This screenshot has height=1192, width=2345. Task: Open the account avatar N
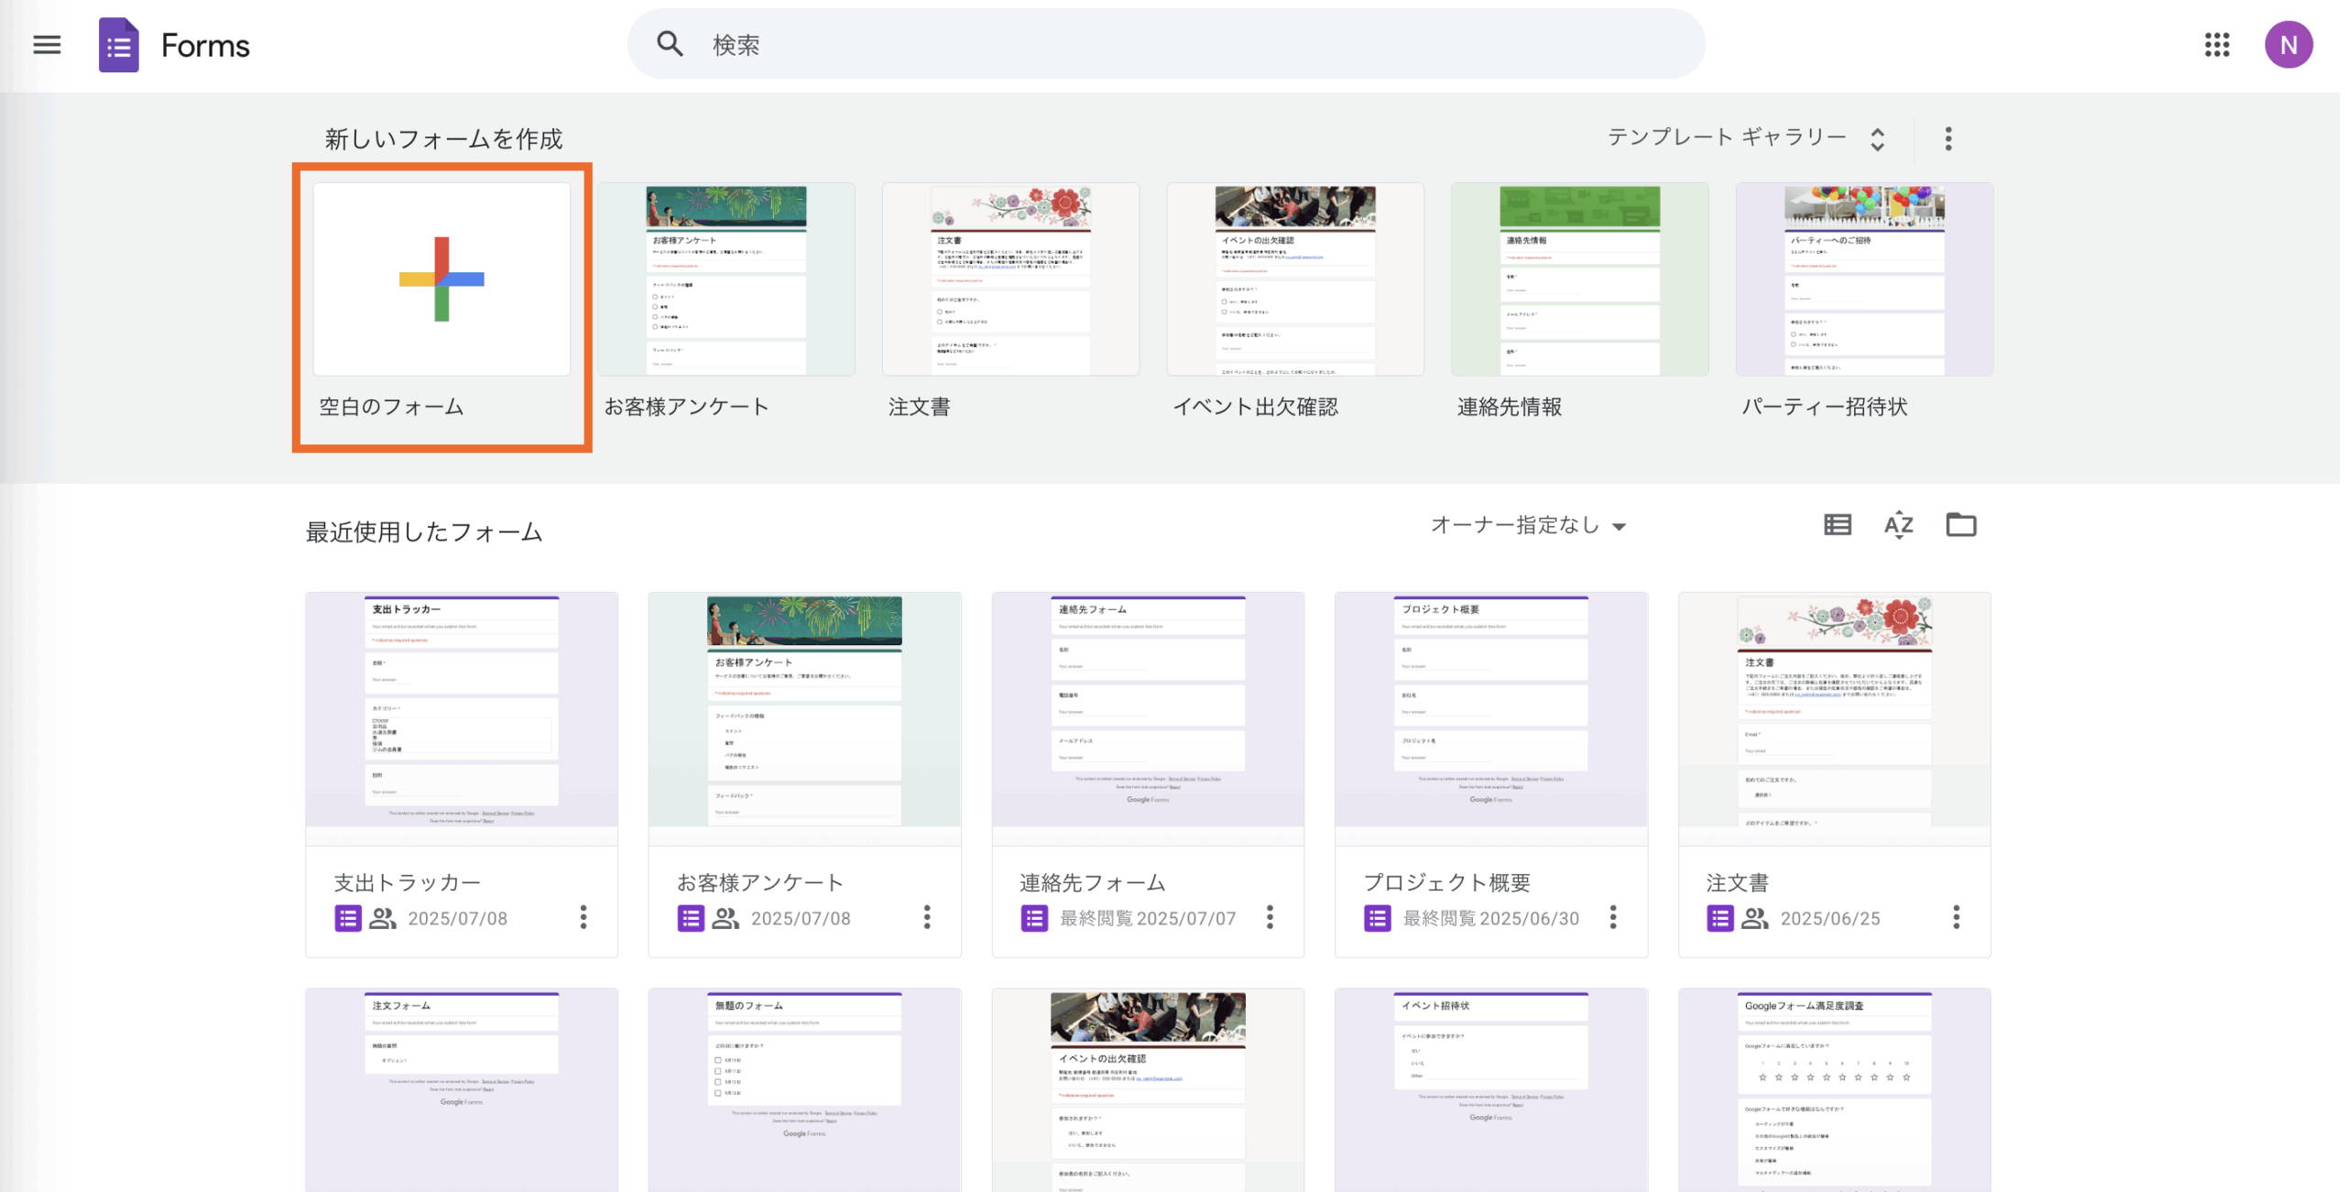tap(2287, 45)
